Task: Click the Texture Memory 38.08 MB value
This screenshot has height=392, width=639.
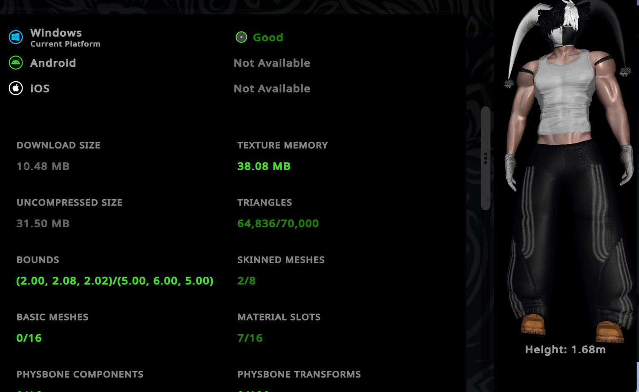Action: (x=264, y=166)
